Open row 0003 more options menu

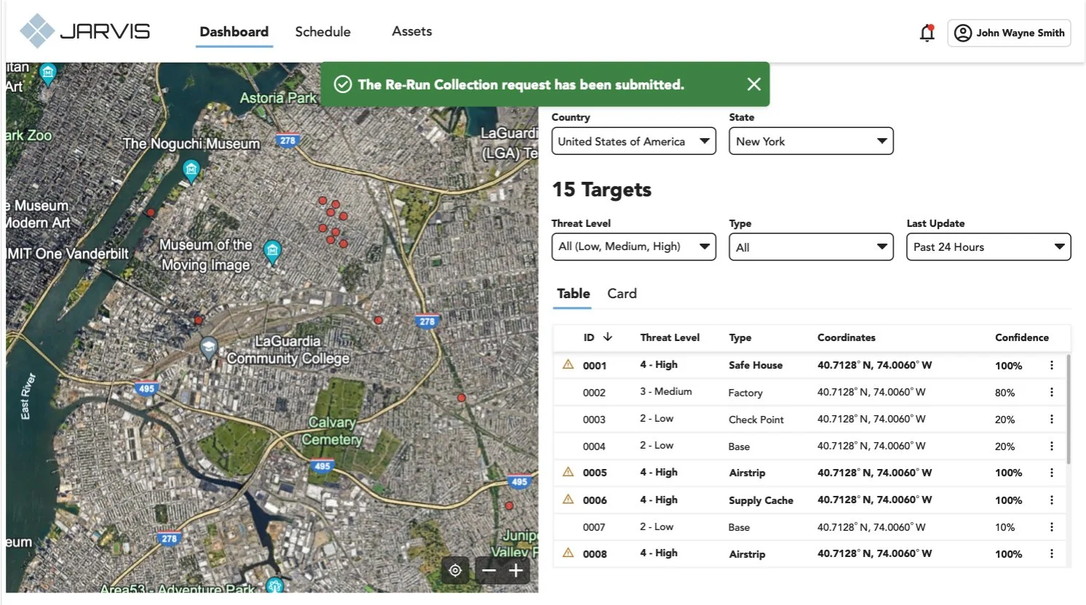[1051, 419]
